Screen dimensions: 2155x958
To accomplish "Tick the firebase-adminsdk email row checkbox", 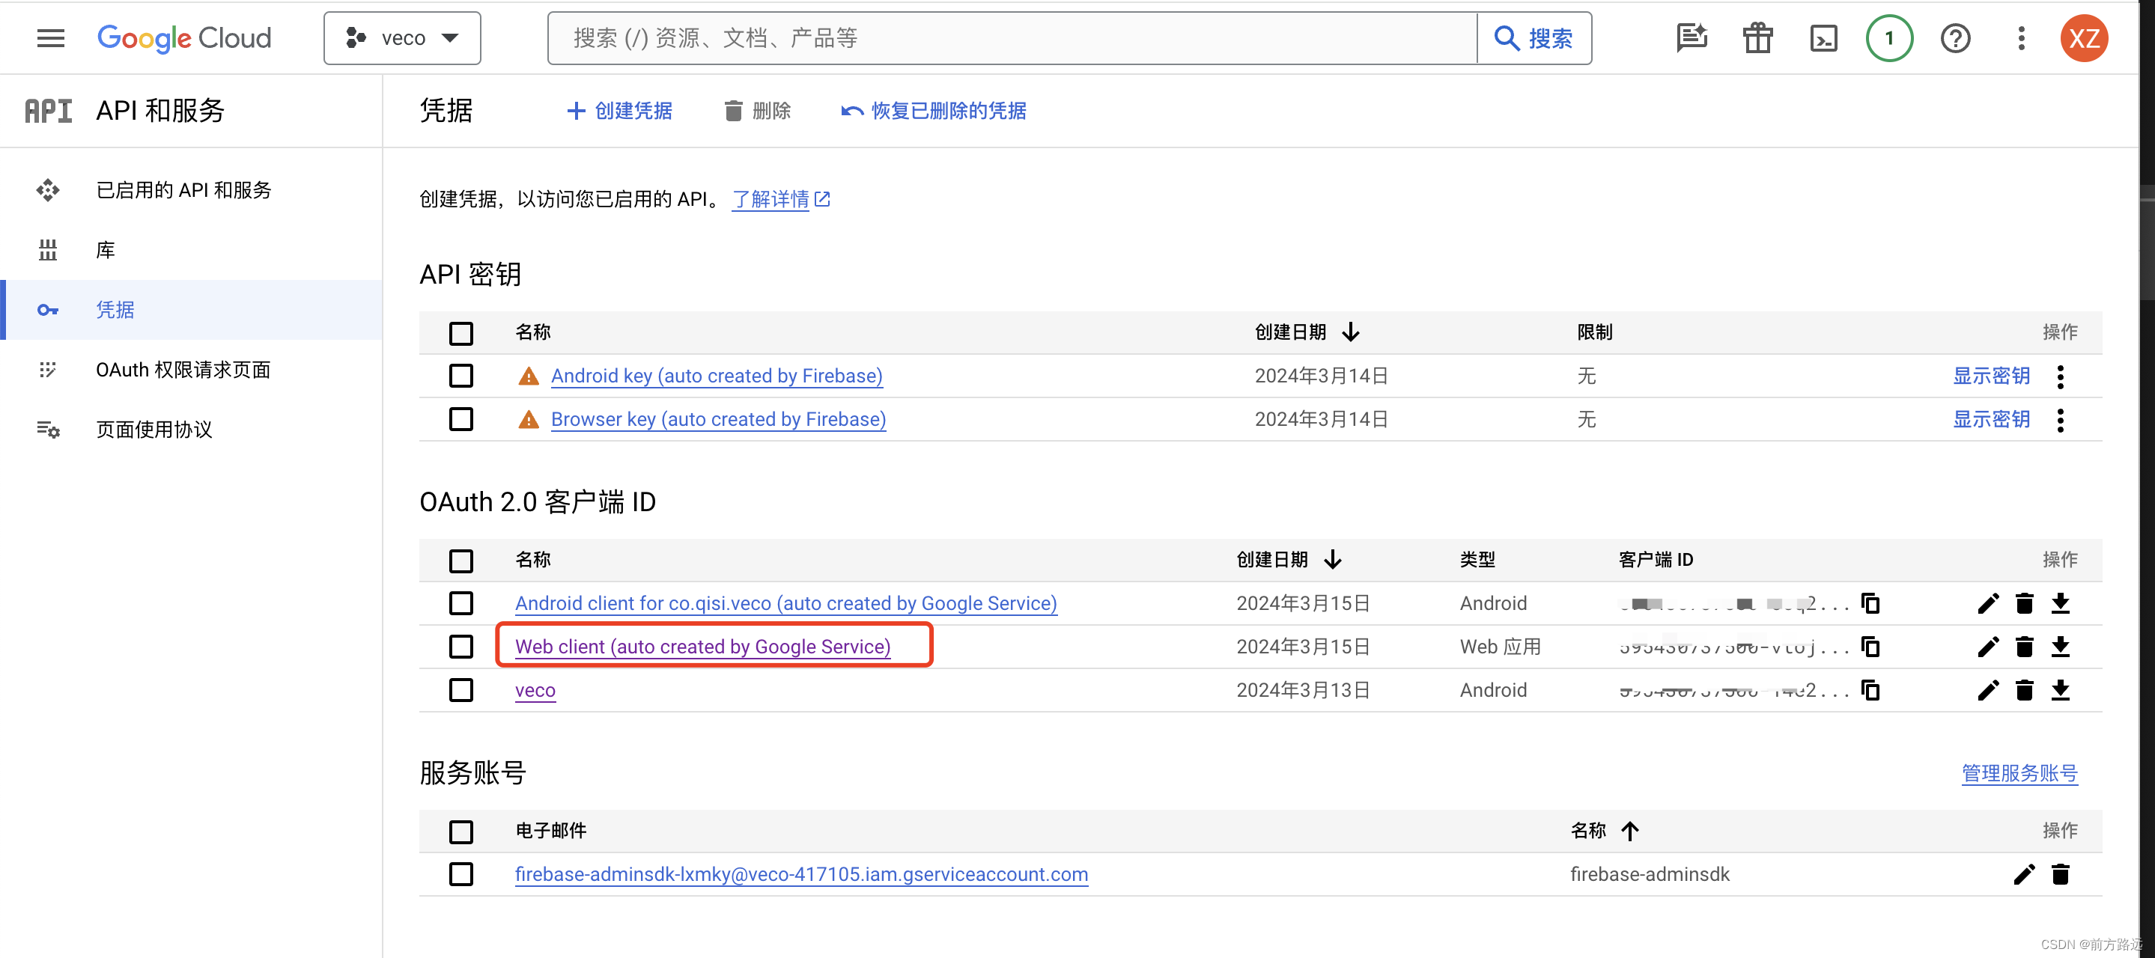I will point(461,873).
